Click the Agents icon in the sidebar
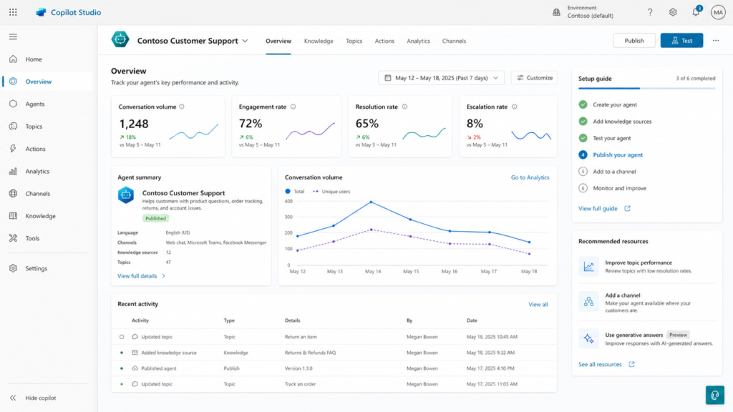 click(13, 104)
